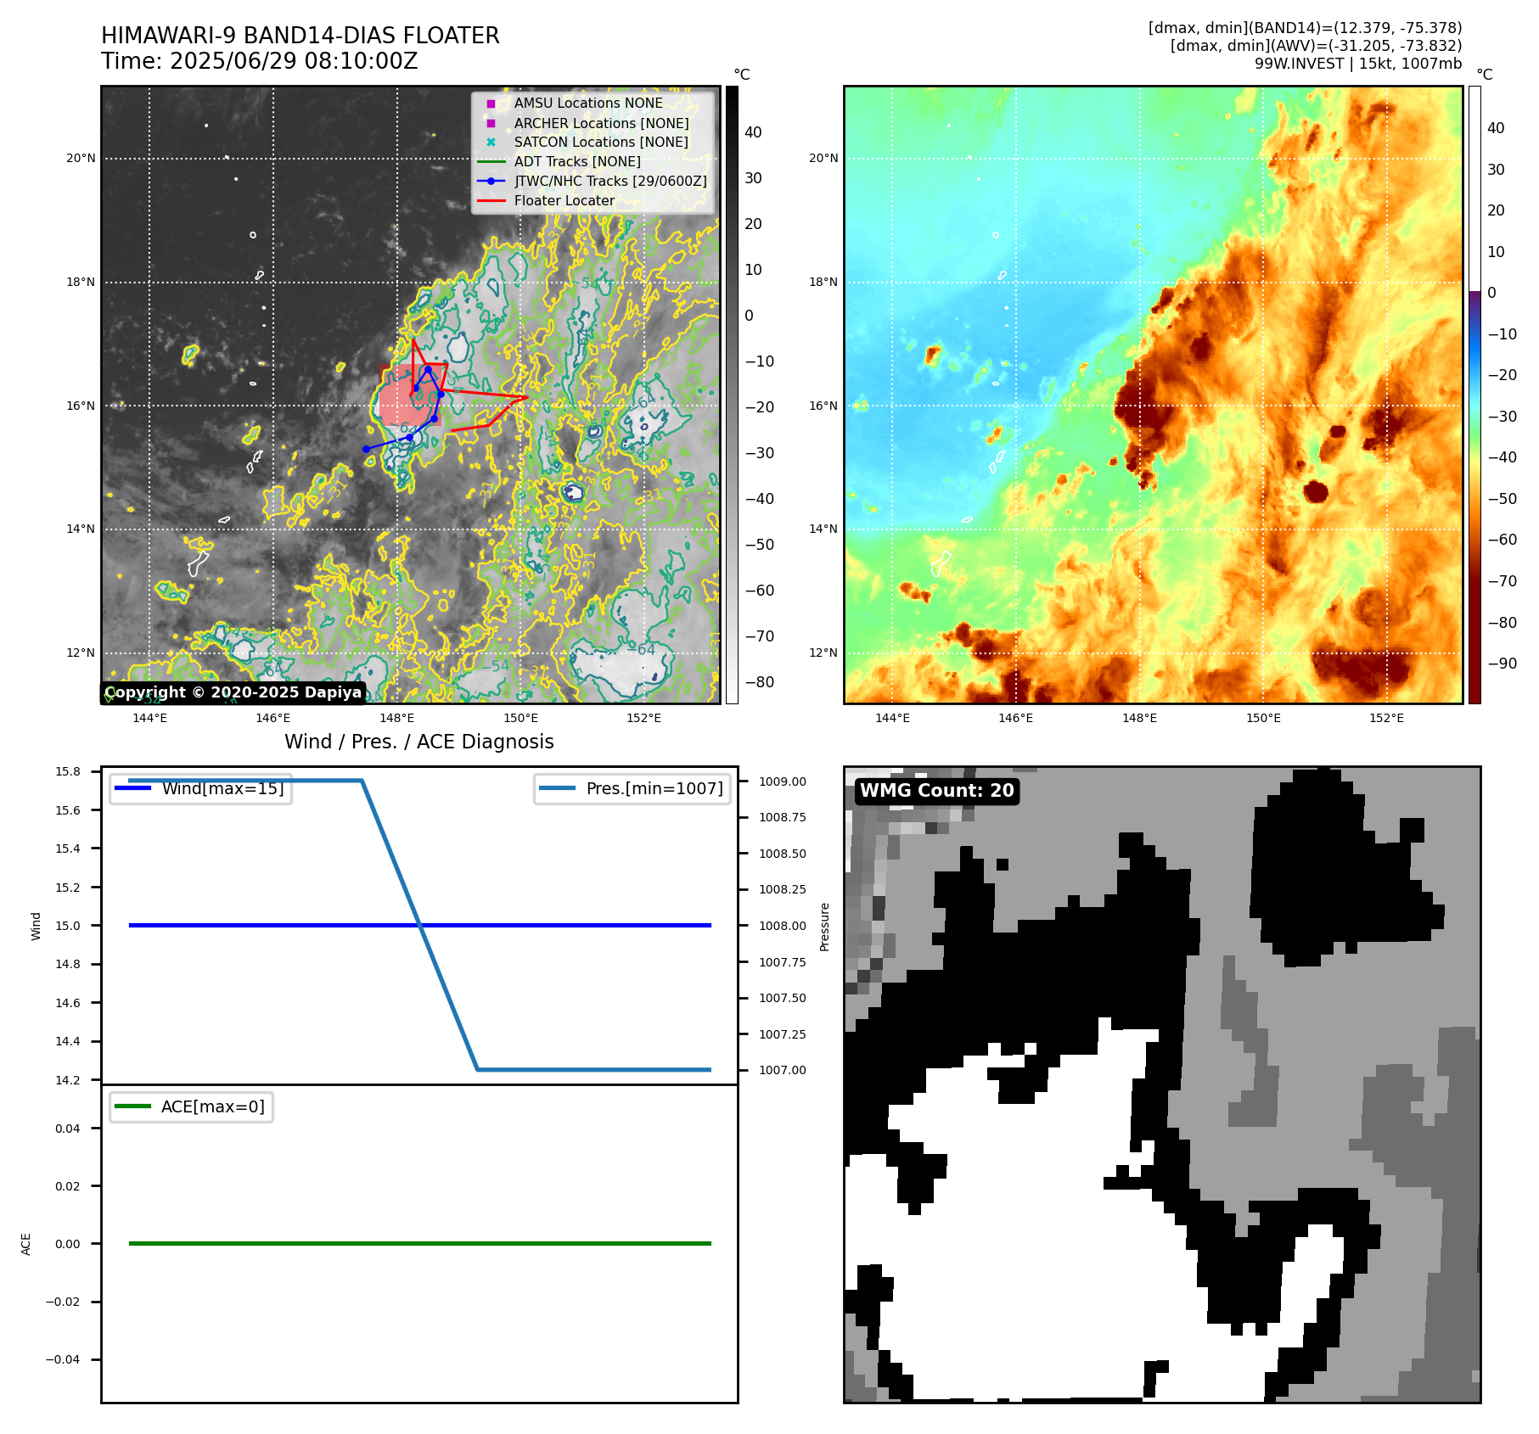Click the cyan x marker beside SATCON Locations
The height and width of the screenshot is (1434, 1539).
click(x=491, y=143)
